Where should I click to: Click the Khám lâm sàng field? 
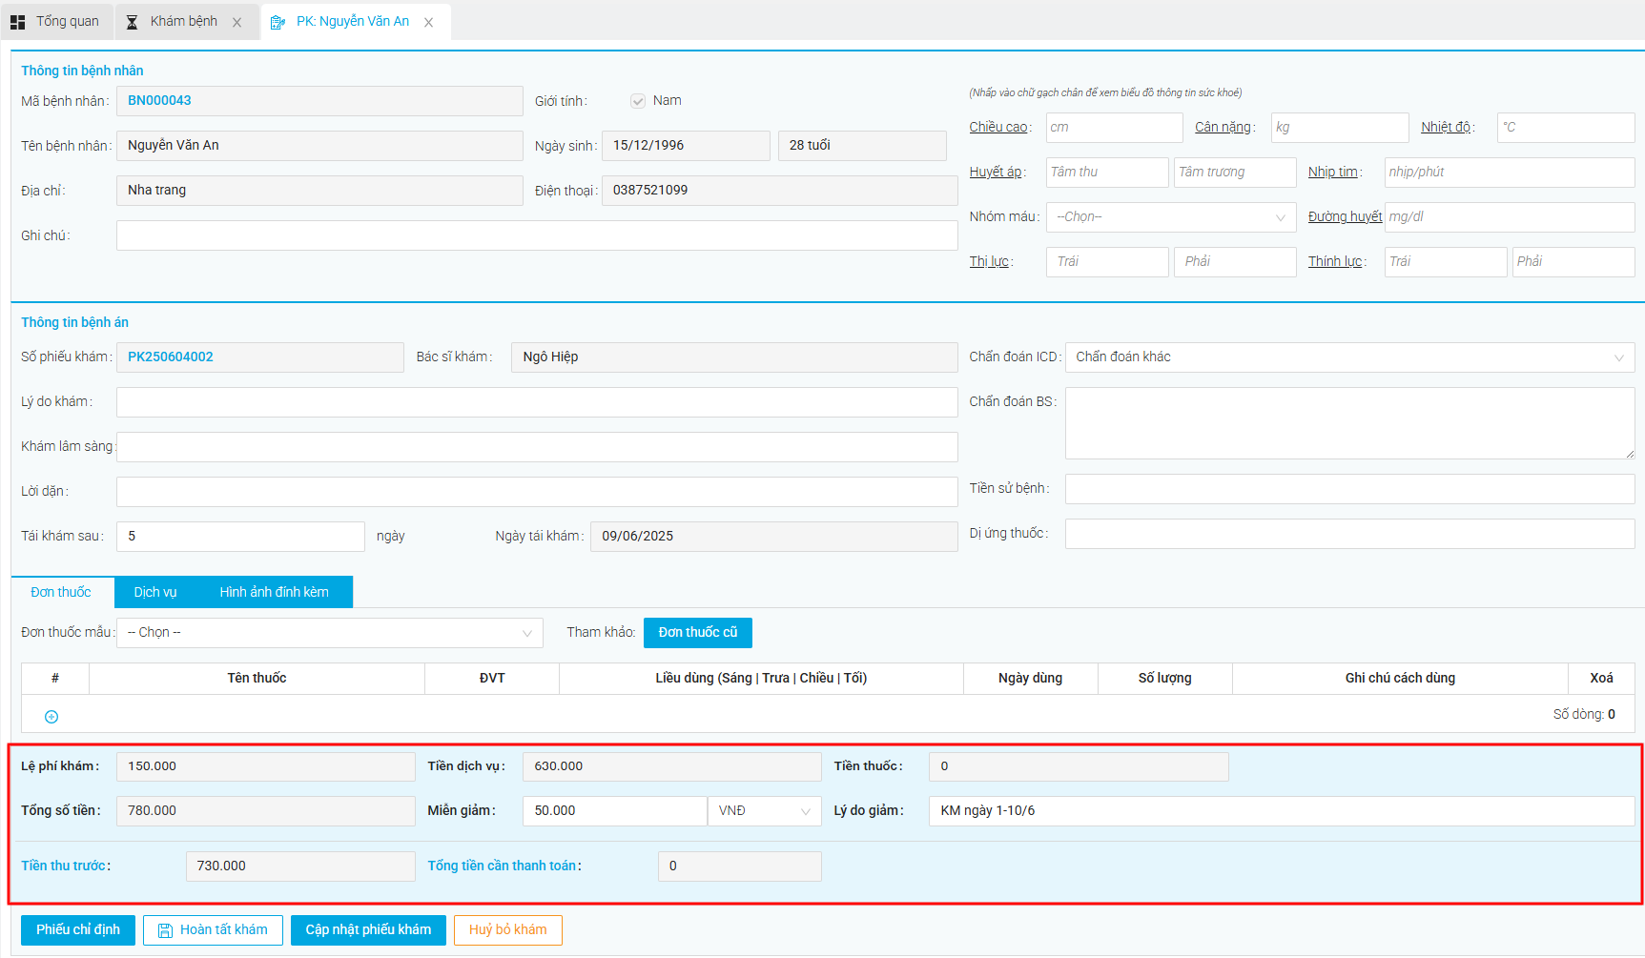pyautogui.click(x=537, y=447)
